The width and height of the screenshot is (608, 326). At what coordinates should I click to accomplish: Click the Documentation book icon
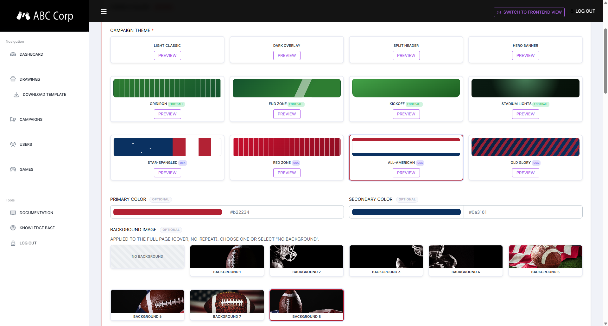(x=13, y=213)
